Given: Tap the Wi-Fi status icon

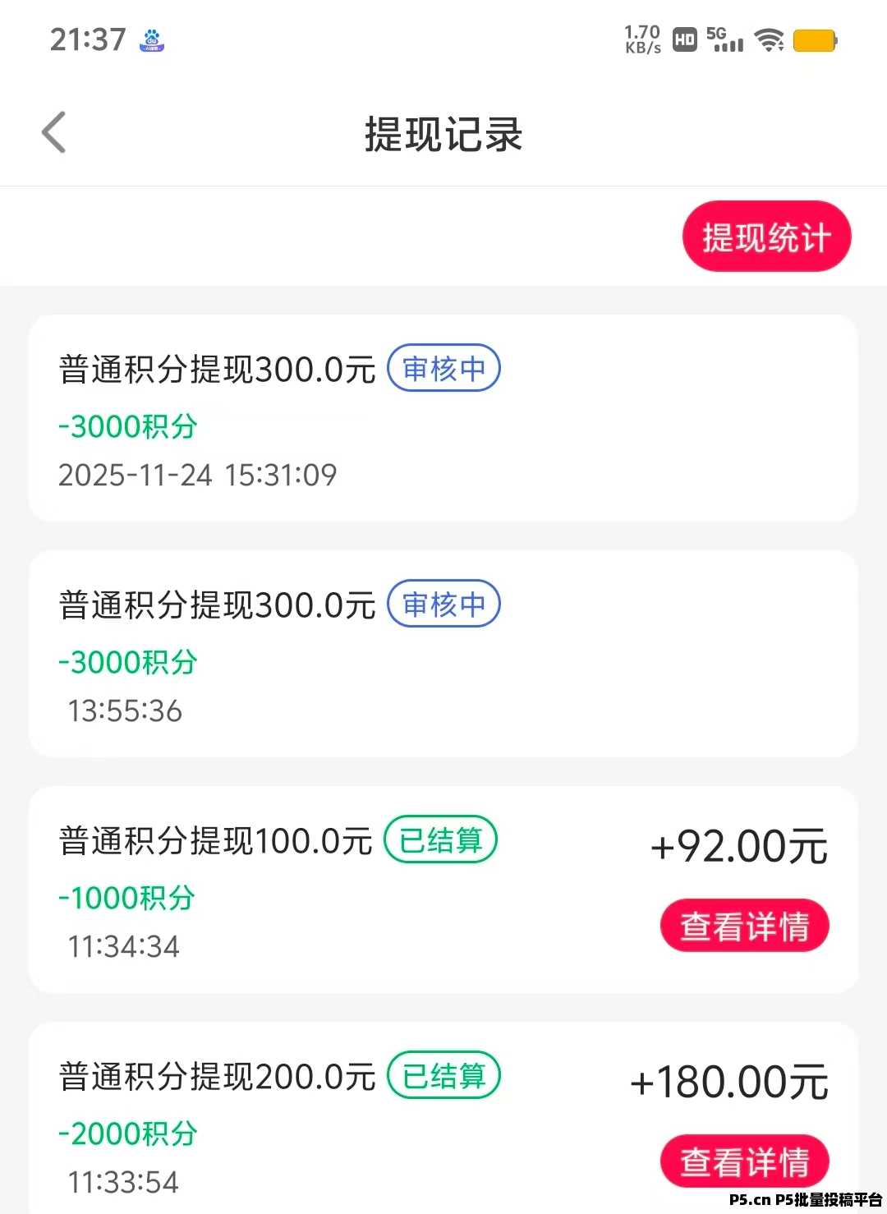Looking at the screenshot, I should pyautogui.click(x=769, y=39).
